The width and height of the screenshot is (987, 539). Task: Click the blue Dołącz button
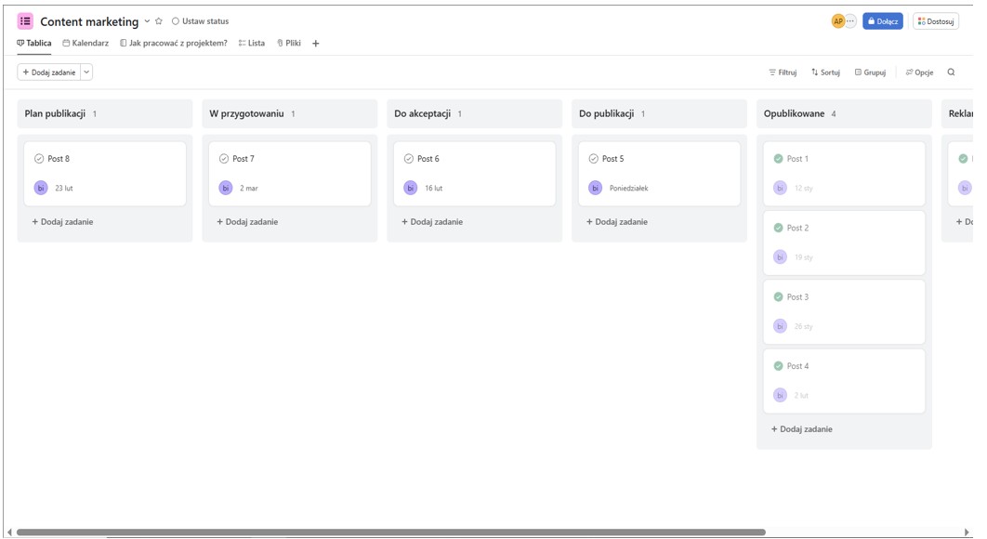(x=882, y=21)
